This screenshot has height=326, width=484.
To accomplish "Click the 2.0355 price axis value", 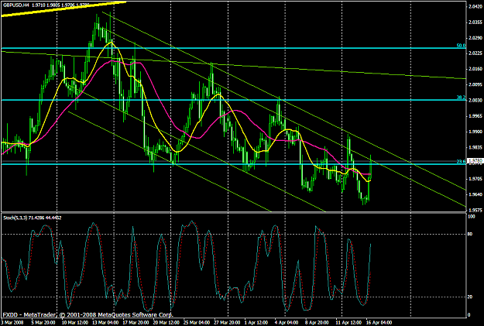I will 475,22.
